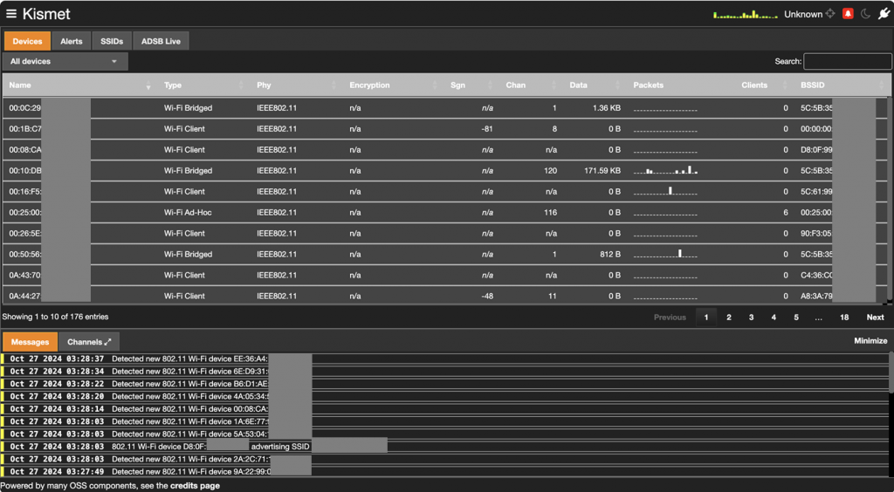Click the -48 signal value
894x492 pixels.
point(487,296)
